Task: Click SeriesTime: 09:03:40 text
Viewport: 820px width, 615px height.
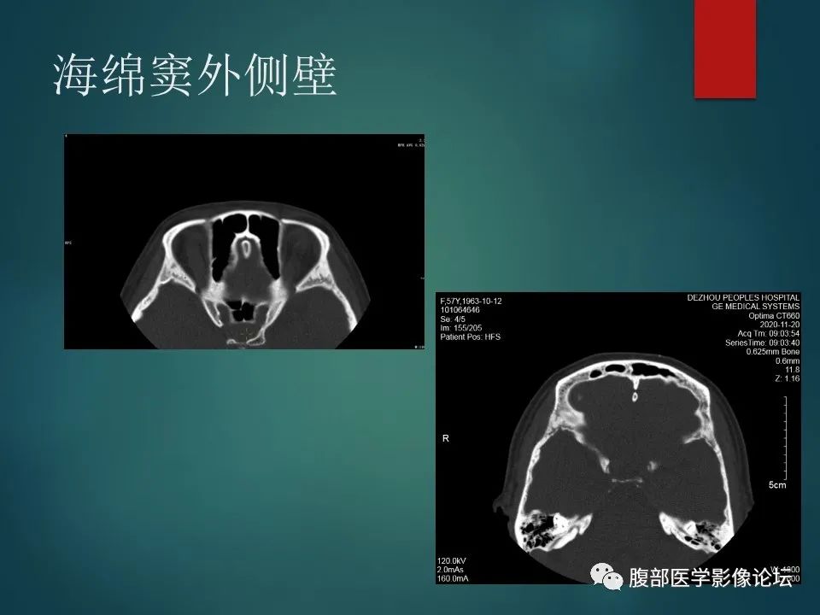Action: pos(763,343)
